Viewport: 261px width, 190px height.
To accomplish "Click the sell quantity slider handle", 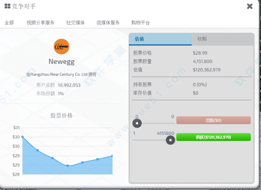I will 137,123.
